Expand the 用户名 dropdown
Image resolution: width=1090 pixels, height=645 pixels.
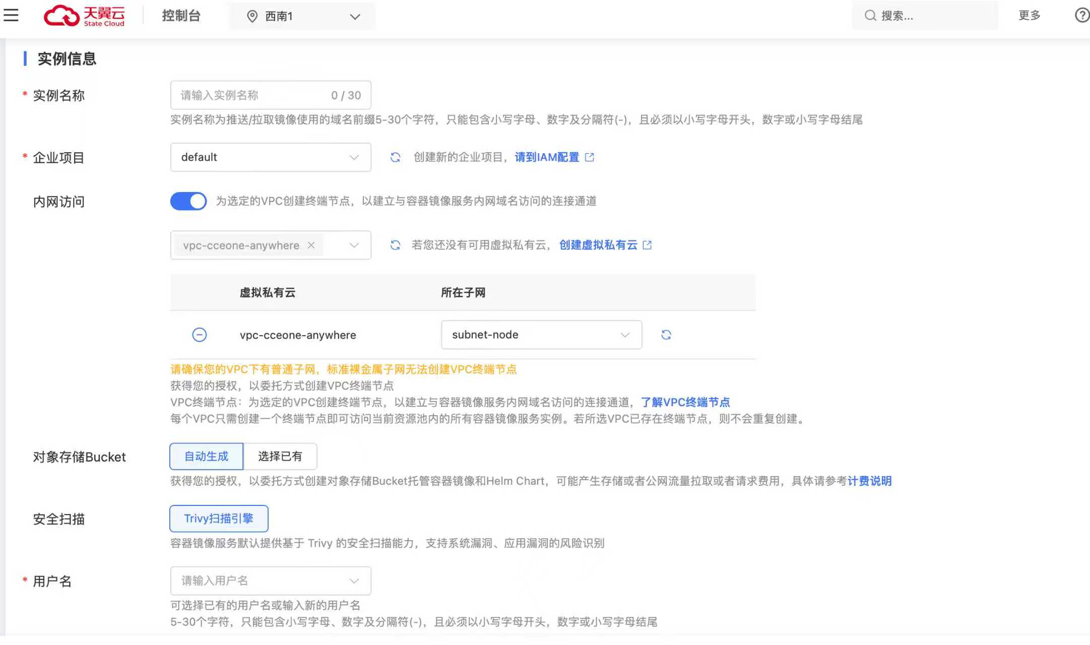(271, 581)
